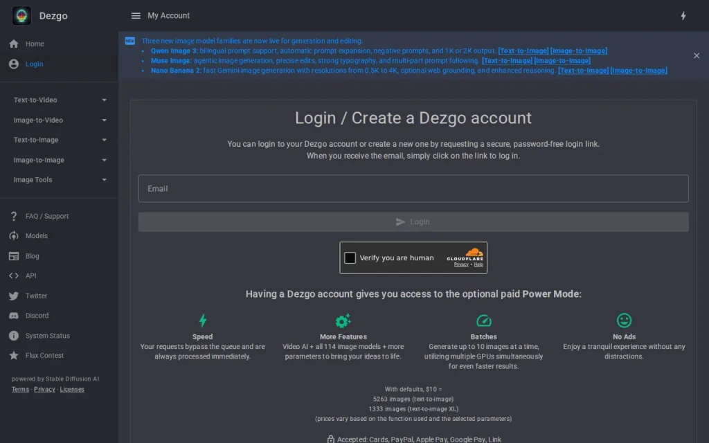Click the Dezgo logo icon

coord(21,16)
